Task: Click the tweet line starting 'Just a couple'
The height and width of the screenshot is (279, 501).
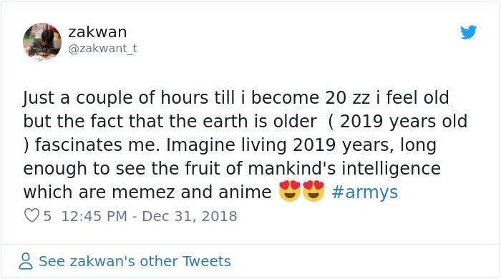Action: point(235,98)
